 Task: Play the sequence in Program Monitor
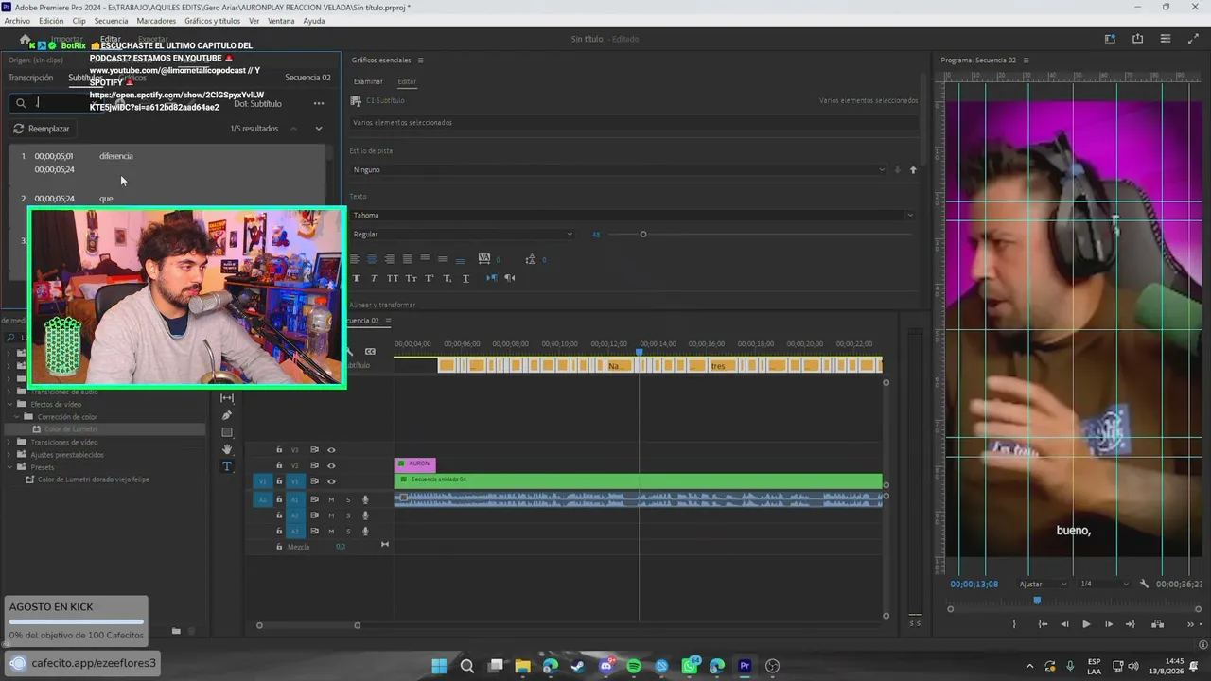(x=1086, y=624)
